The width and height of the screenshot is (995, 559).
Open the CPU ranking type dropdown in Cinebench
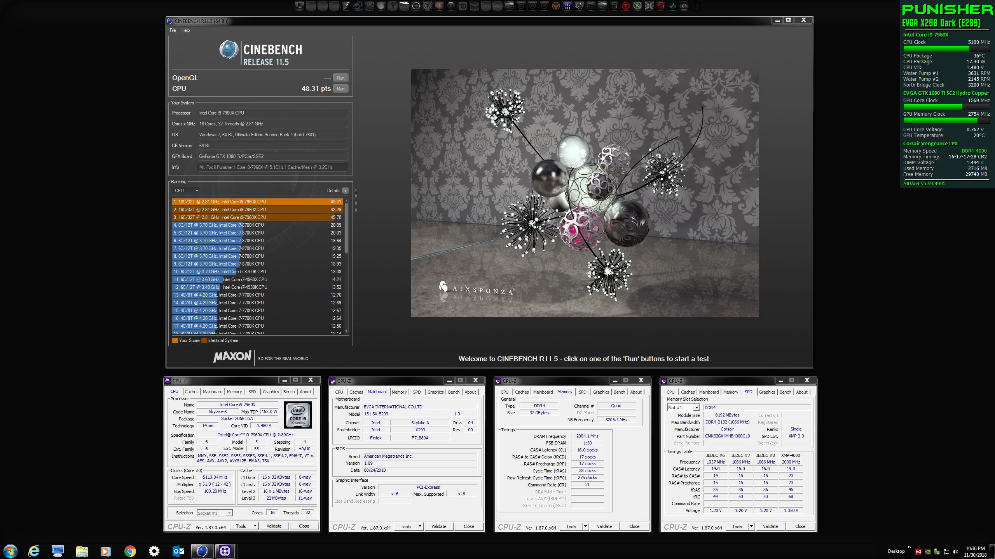[186, 191]
